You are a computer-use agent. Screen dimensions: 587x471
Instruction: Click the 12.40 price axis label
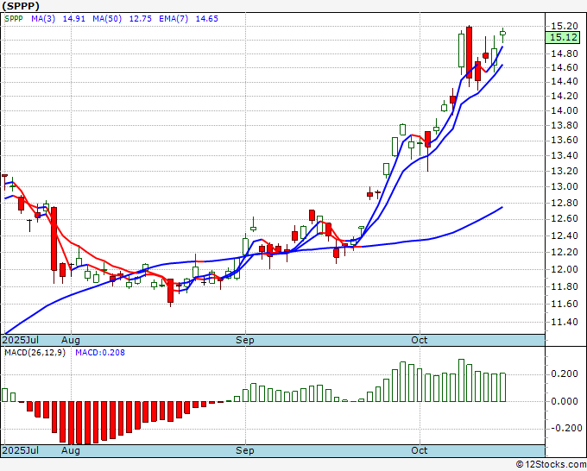pyautogui.click(x=565, y=235)
